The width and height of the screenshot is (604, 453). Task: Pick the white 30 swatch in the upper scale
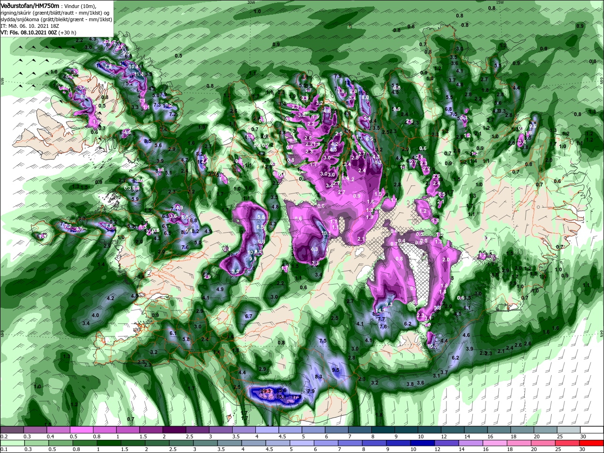[592, 430]
